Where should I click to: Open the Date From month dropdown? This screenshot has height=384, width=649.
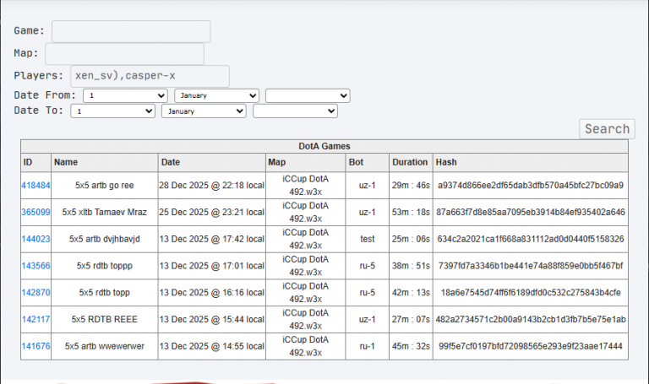pos(217,95)
